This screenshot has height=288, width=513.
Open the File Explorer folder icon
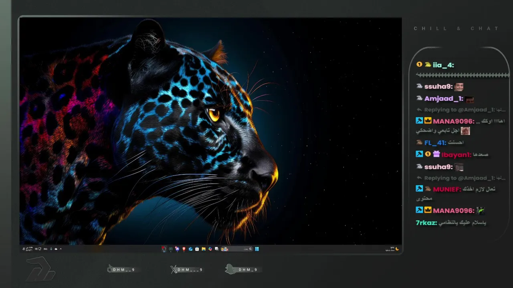204,249
